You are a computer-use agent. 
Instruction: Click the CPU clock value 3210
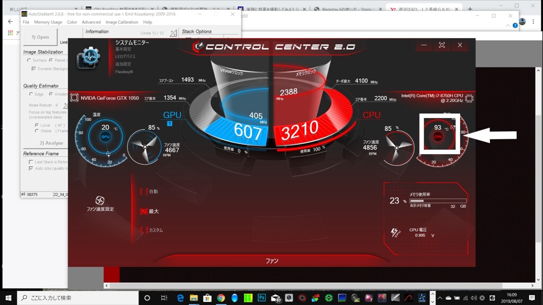pyautogui.click(x=300, y=131)
